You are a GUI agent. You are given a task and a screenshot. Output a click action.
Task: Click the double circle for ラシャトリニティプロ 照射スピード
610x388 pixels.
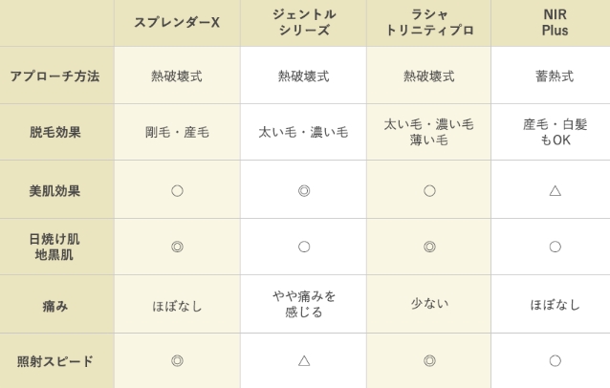(429, 361)
